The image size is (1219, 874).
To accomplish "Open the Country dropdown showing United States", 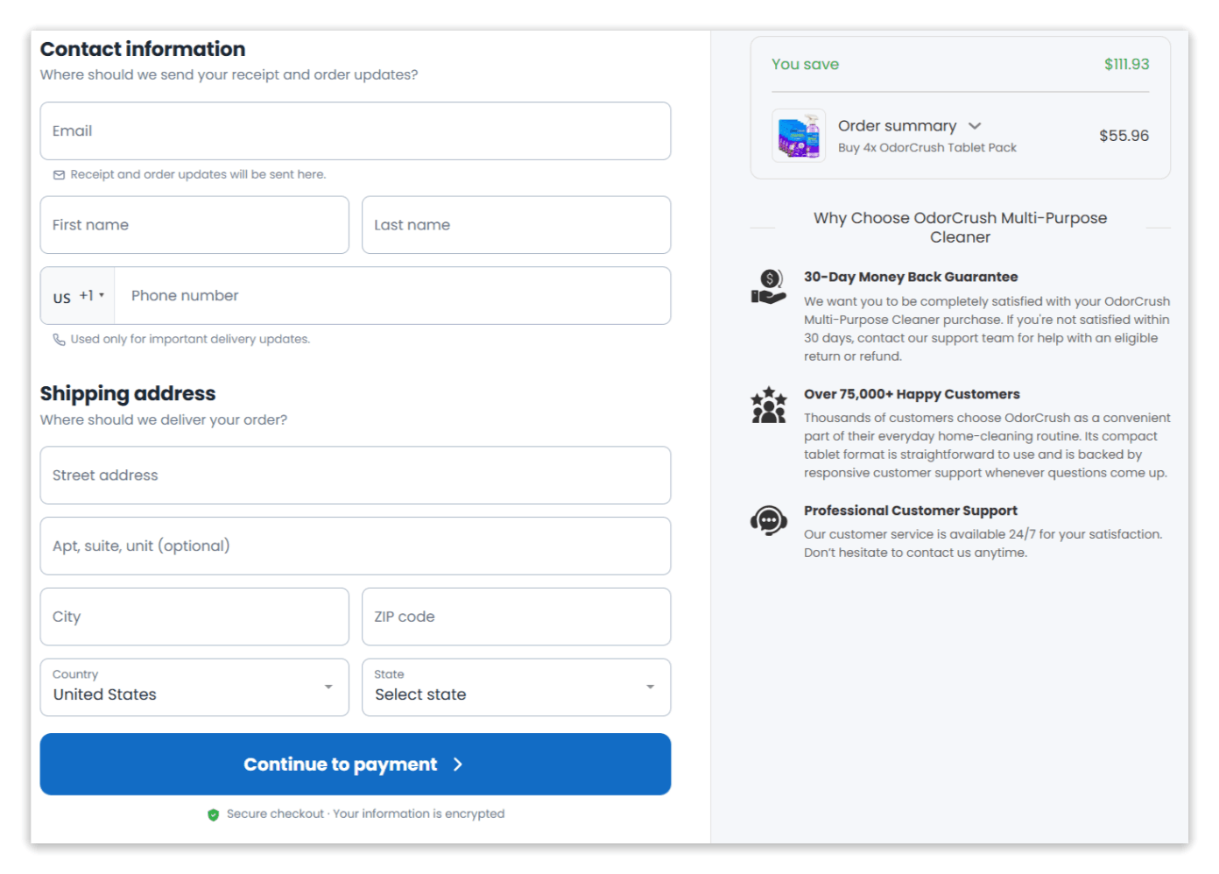I will click(194, 687).
